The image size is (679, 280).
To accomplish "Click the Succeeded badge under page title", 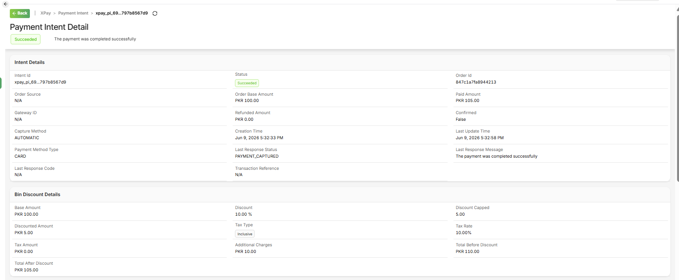I will click(26, 39).
